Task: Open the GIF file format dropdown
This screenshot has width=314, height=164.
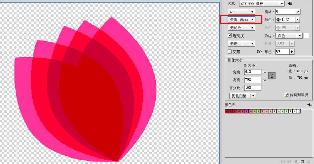Action: [241, 12]
